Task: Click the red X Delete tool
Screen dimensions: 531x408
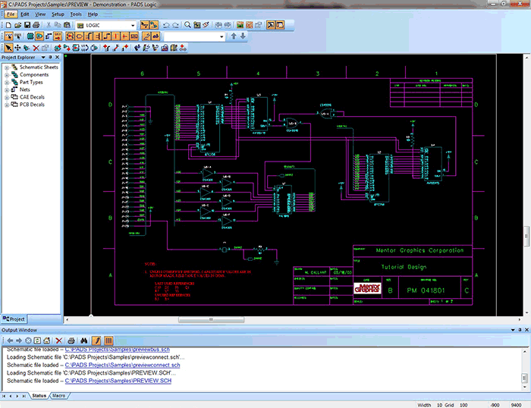Action: coord(36,48)
